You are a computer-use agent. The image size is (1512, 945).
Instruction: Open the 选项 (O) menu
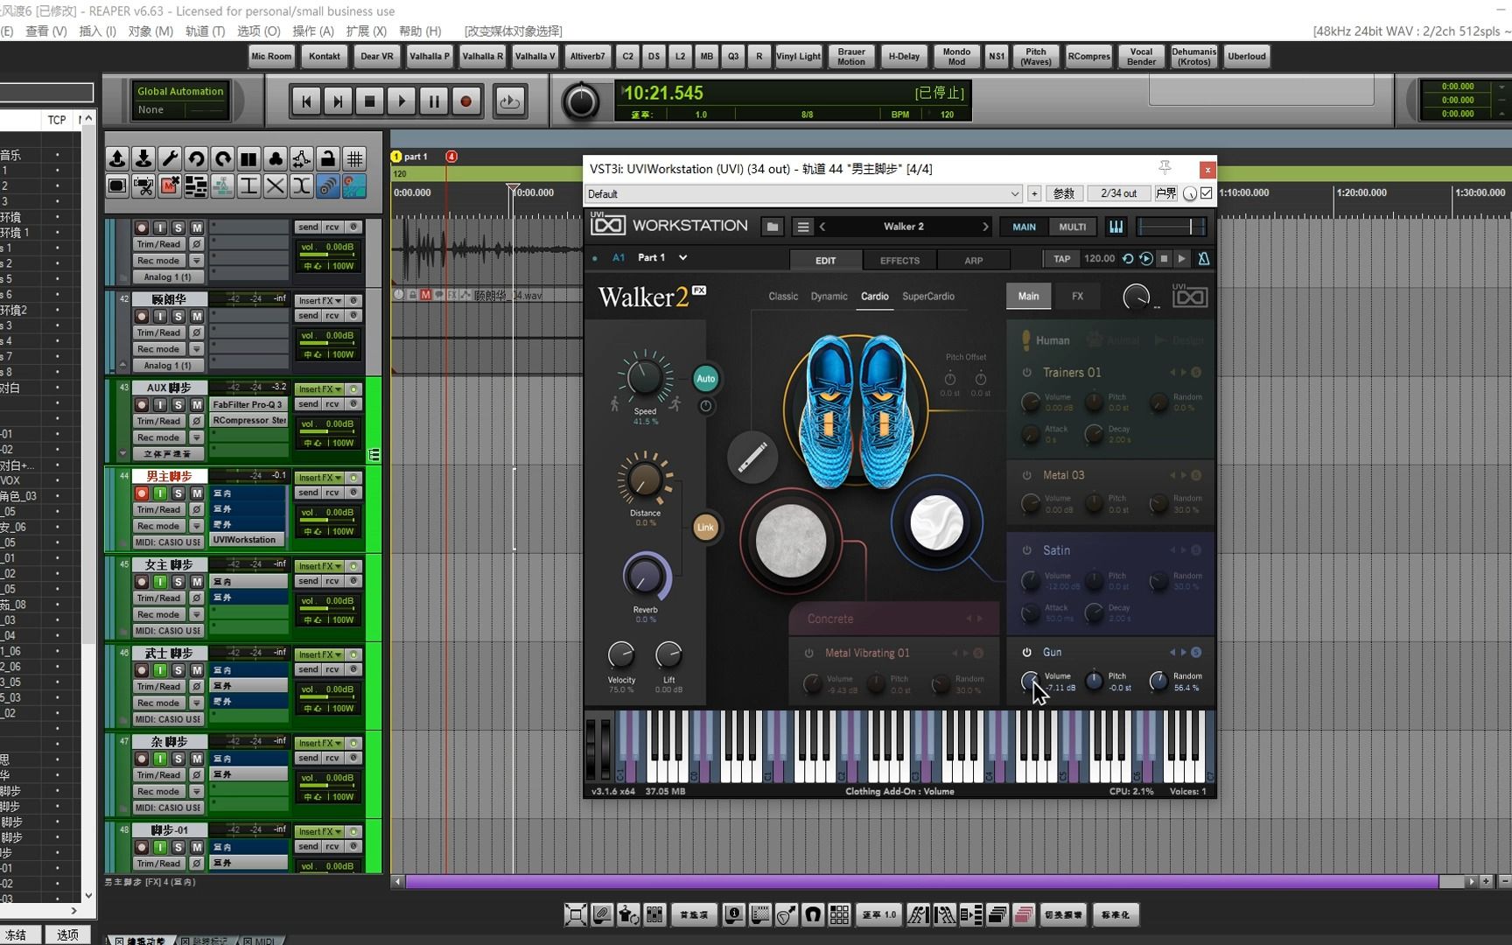[x=258, y=31]
